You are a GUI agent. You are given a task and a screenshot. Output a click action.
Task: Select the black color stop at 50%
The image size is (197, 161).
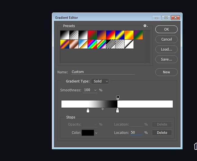(117, 111)
